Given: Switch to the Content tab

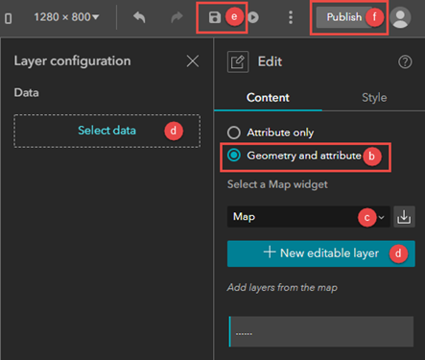Looking at the screenshot, I should click(x=268, y=98).
